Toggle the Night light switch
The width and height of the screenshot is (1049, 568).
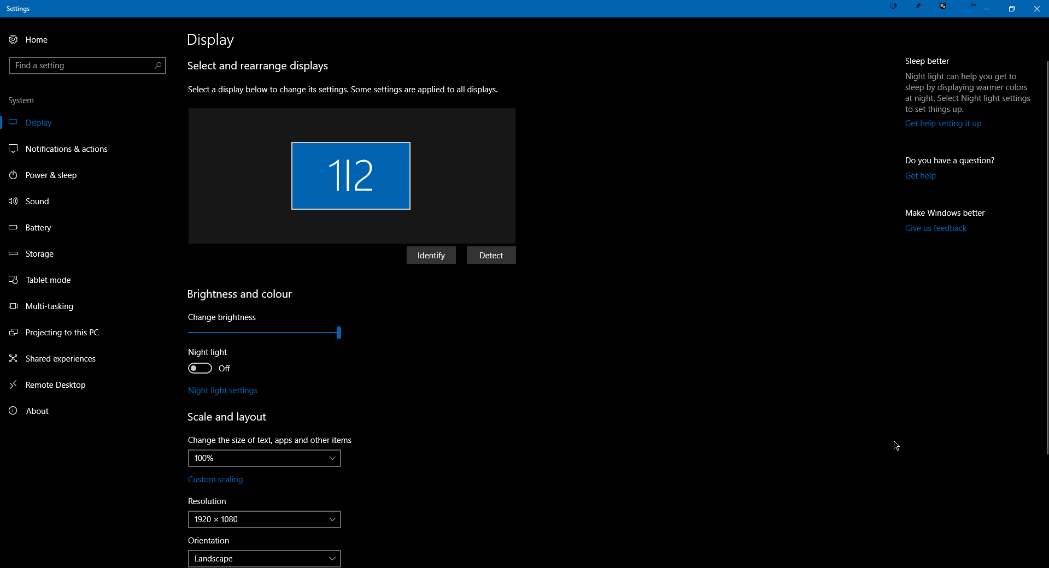(200, 368)
